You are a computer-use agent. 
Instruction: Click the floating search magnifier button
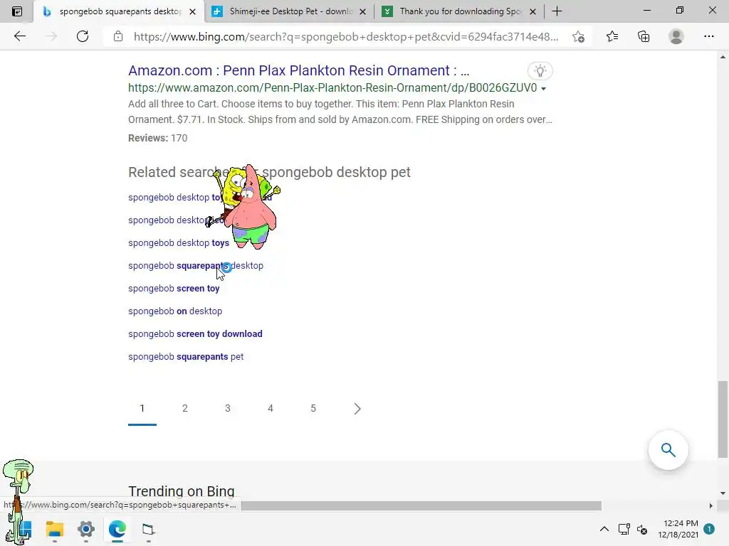pos(668,450)
